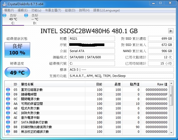Click the raw value 00000000000C
Viewport: 178px width, 140px height.
click(157, 99)
